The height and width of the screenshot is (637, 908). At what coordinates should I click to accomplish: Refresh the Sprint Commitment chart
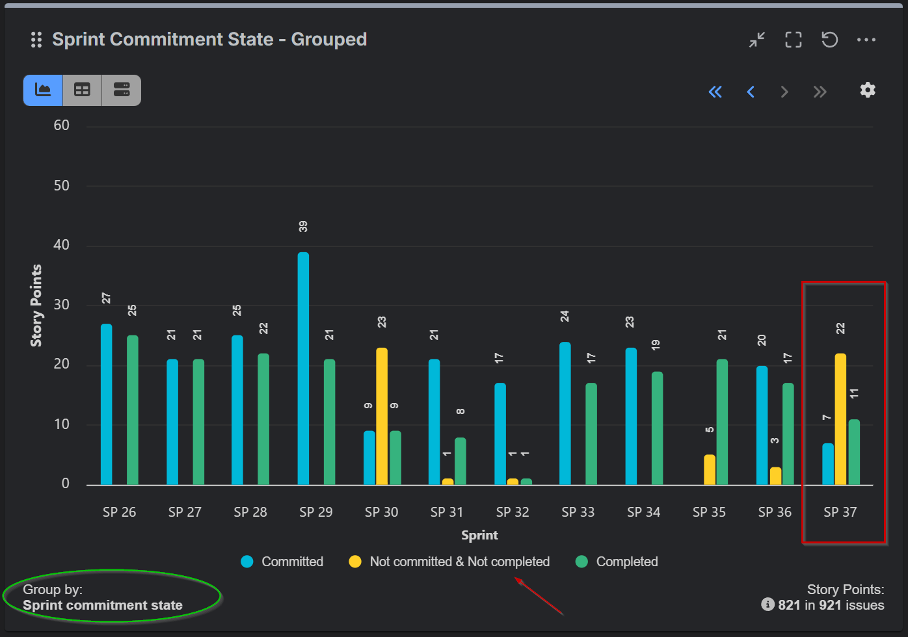point(829,40)
